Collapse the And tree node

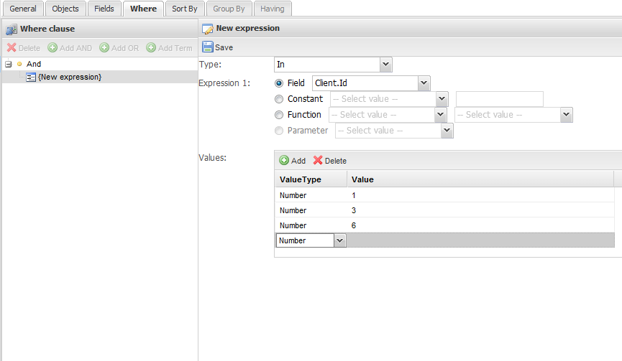[x=9, y=64]
